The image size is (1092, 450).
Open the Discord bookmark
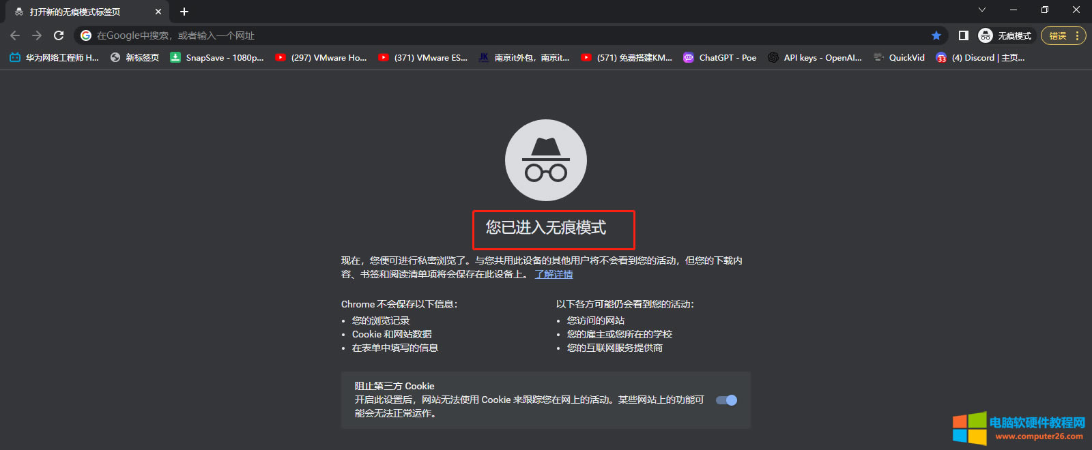981,58
